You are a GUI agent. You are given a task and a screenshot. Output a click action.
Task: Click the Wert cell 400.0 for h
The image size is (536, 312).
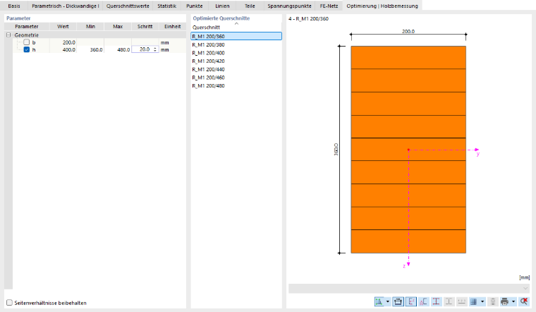63,49
